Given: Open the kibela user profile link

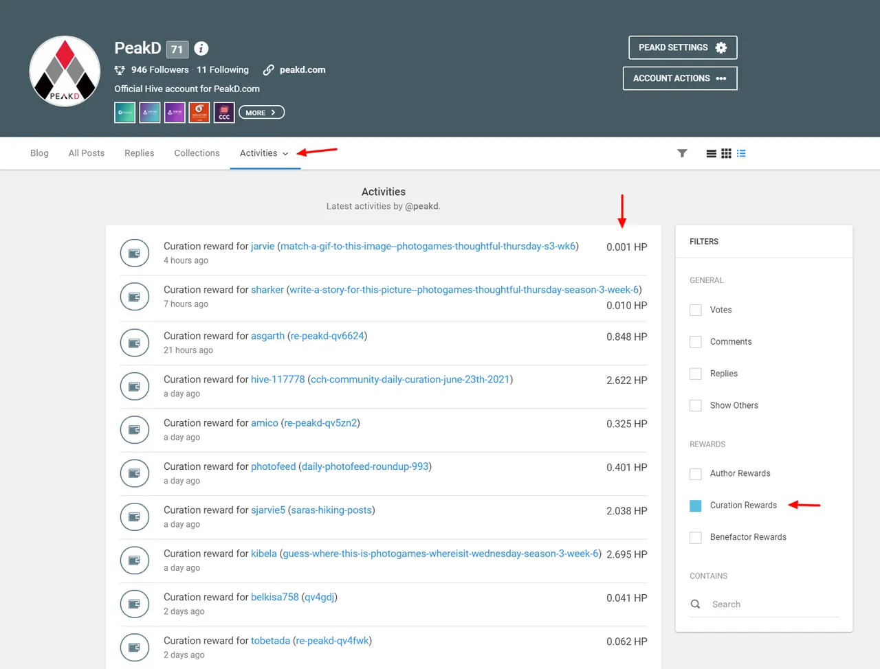Looking at the screenshot, I should pyautogui.click(x=264, y=554).
